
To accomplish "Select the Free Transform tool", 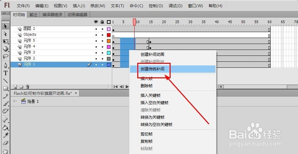I will pos(6,41).
